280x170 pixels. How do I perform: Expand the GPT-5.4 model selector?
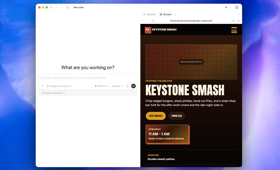[101, 86]
